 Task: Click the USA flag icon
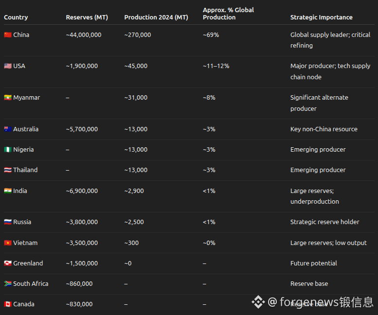coord(7,66)
